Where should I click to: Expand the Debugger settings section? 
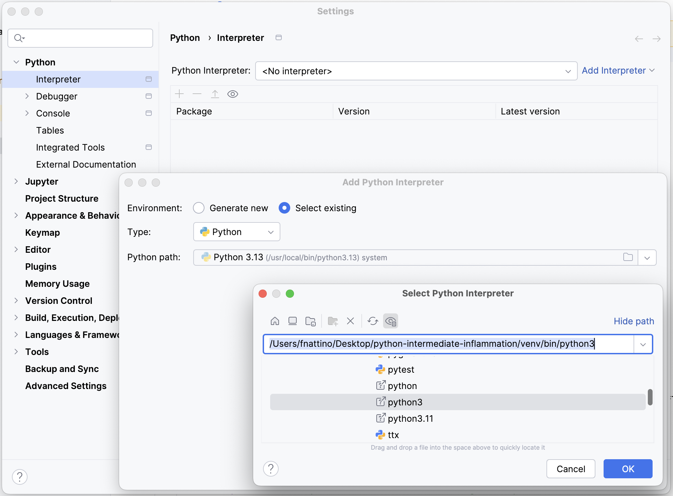(x=28, y=96)
